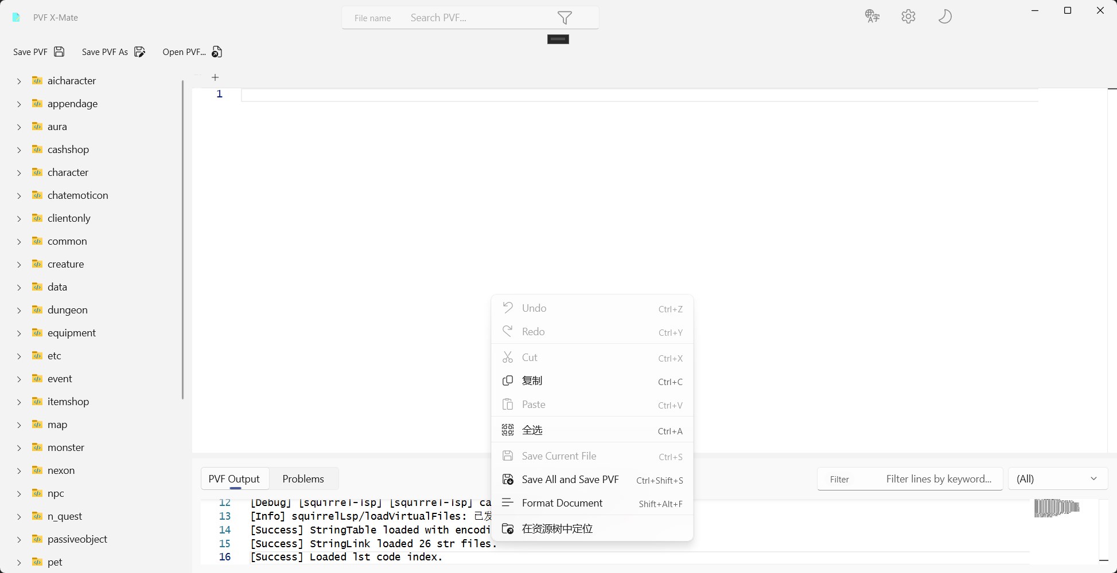Click the equipment folder icon

[x=37, y=333]
